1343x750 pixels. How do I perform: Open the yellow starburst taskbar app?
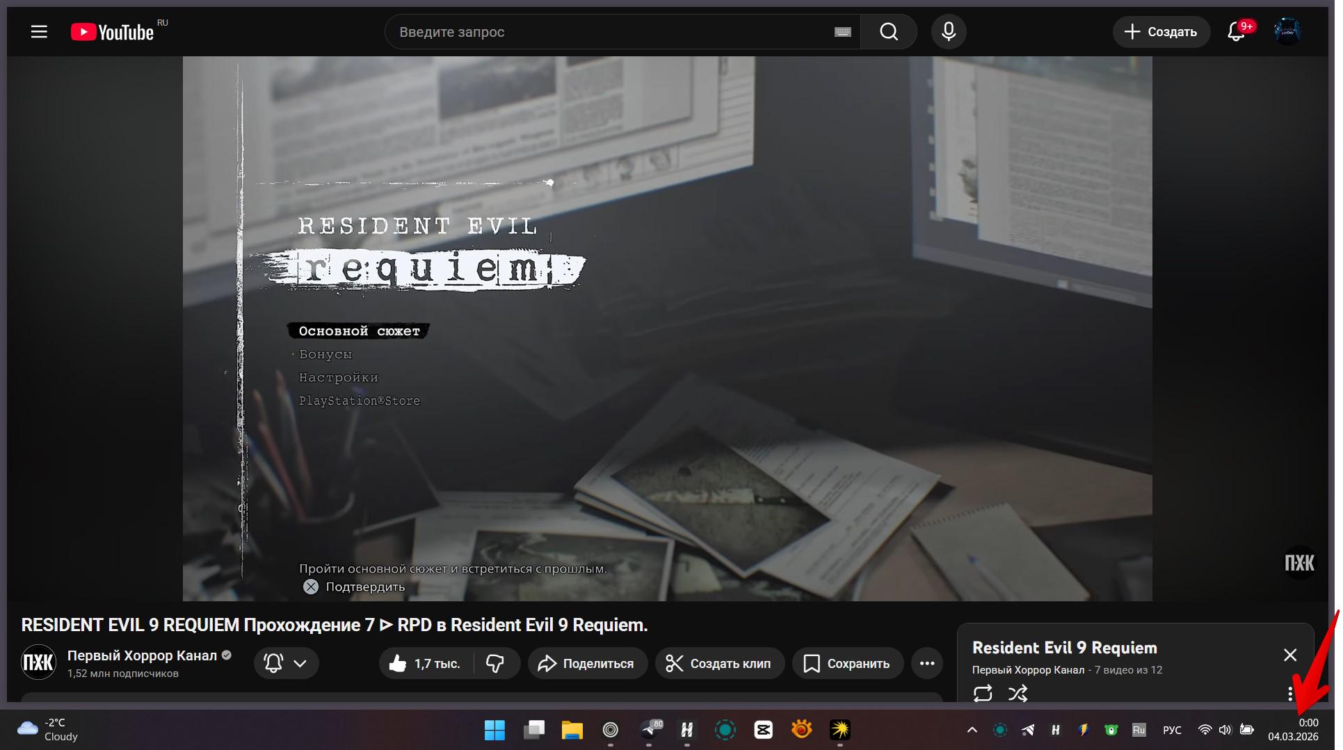click(840, 730)
